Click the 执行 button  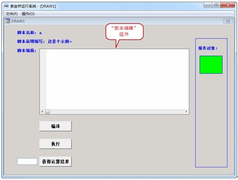point(55,144)
